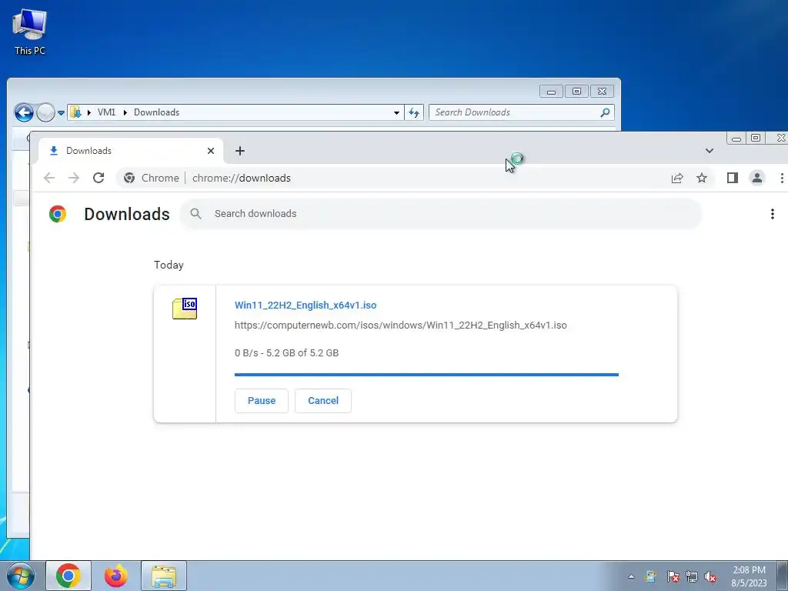The image size is (788, 591).
Task: Open Win11_22H2_English_x64v1.iso link
Action: 306,305
